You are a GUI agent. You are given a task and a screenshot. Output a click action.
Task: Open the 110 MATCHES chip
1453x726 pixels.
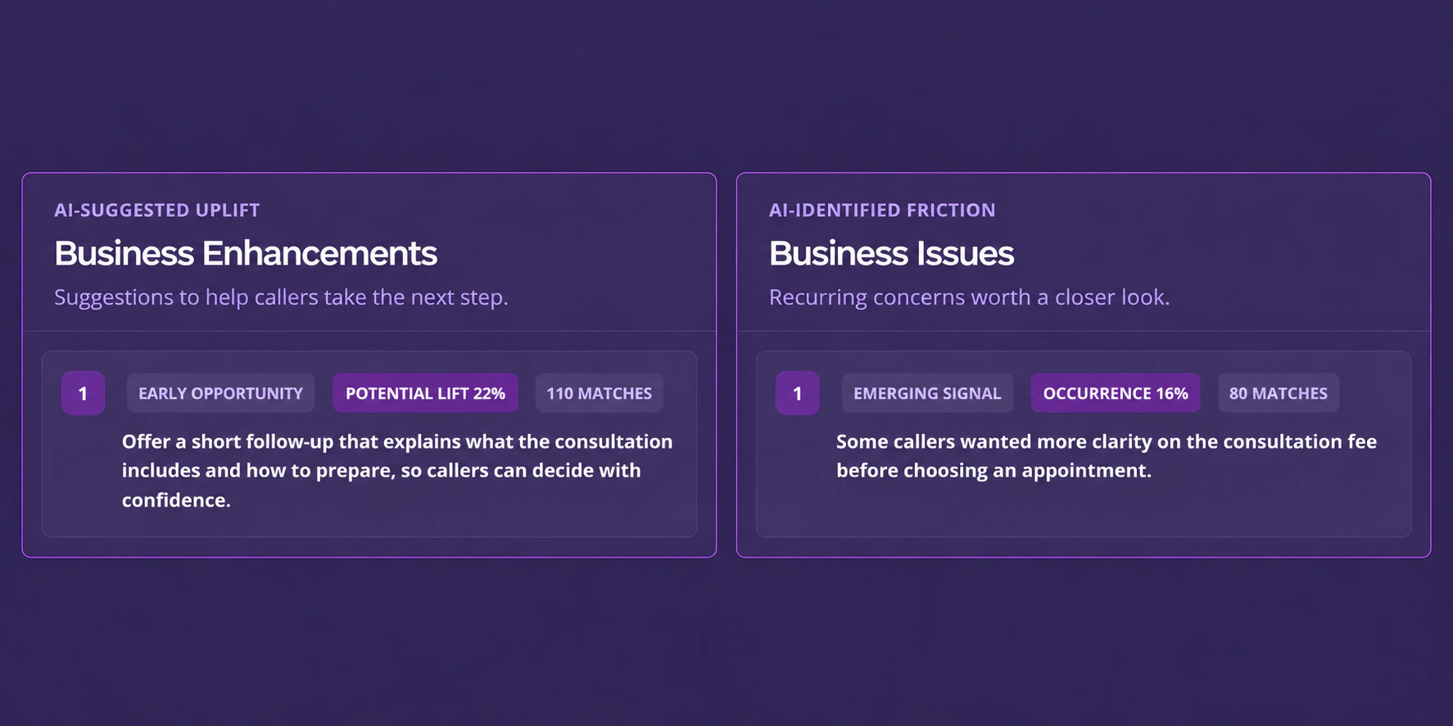600,393
